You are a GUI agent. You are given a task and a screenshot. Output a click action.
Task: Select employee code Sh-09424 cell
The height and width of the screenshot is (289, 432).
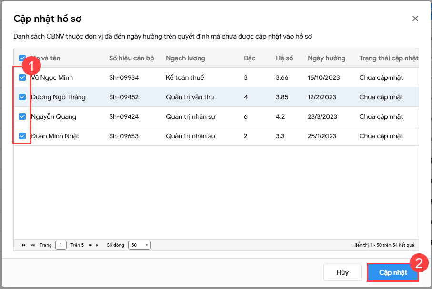[124, 116]
